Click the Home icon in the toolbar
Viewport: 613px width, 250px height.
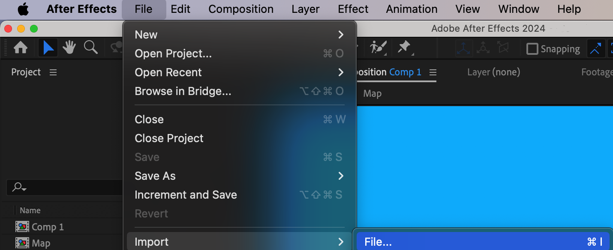click(20, 48)
